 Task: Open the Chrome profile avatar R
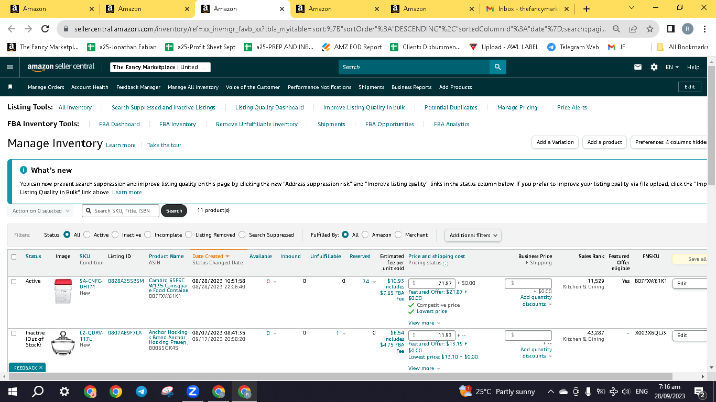pos(688,29)
